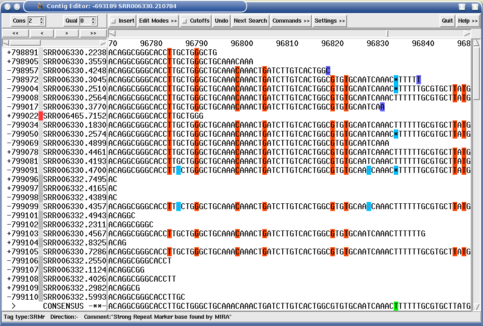Click the names-panel scrollbar right arrow
Screen dimensions: 483x326
coord(103,43)
